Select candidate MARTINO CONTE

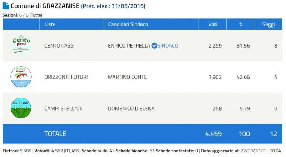coord(127,77)
